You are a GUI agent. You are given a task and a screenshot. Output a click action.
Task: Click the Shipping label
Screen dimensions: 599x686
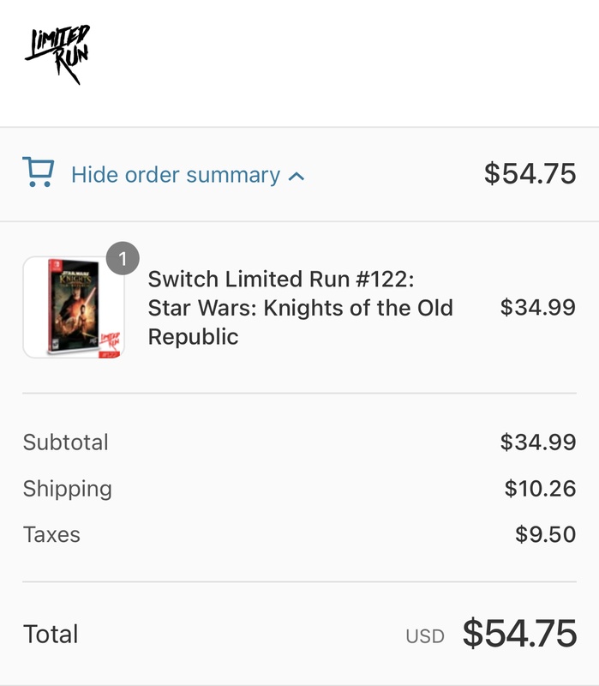coord(68,489)
